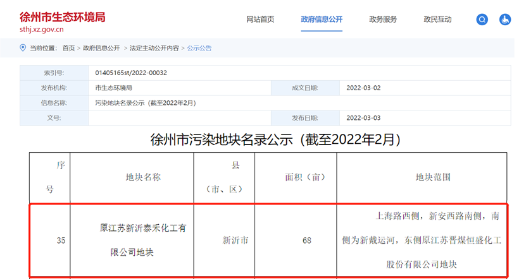Click the 县(市、区) column header

(225, 177)
